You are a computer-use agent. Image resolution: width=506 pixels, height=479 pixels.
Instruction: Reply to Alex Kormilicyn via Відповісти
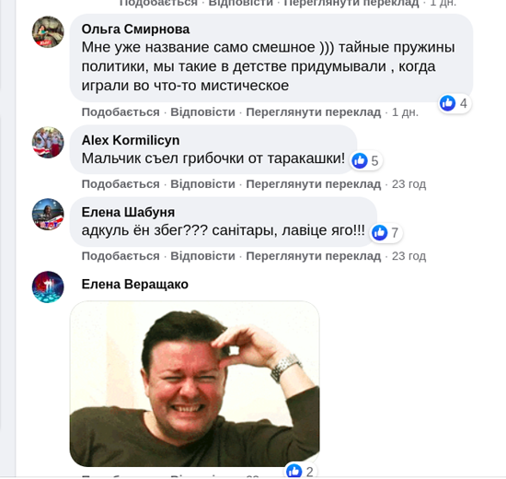pyautogui.click(x=202, y=184)
